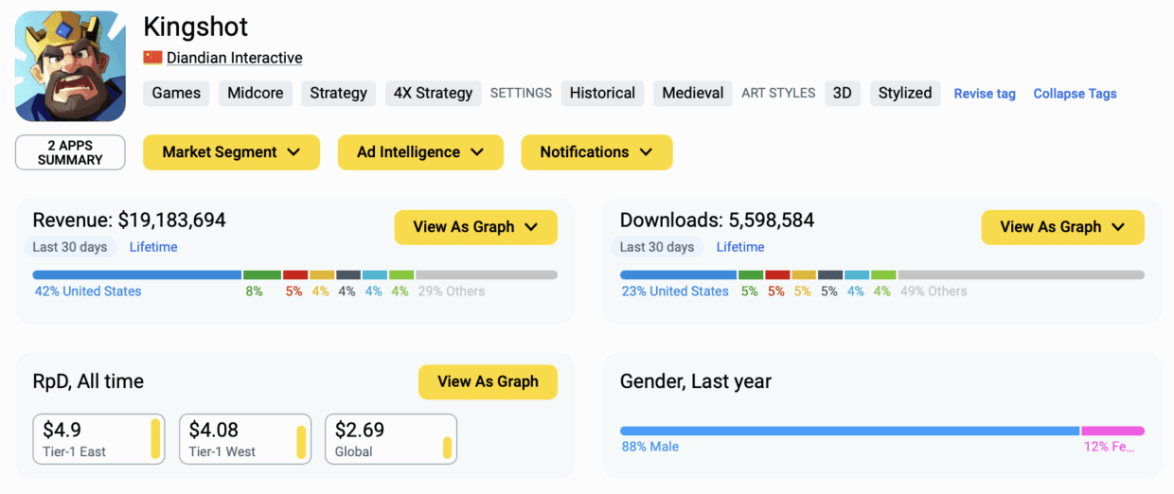The image size is (1174, 494).
Task: Select the Midcore tag
Action: (256, 93)
